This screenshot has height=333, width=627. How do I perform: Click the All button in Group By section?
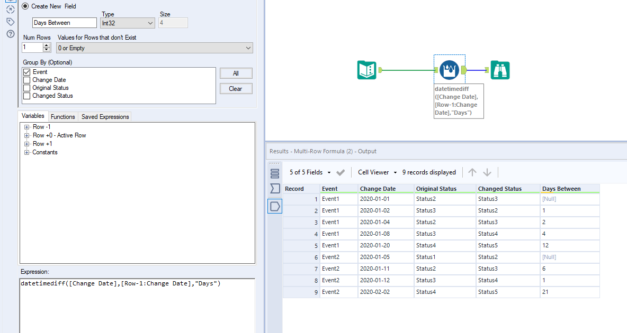(236, 73)
